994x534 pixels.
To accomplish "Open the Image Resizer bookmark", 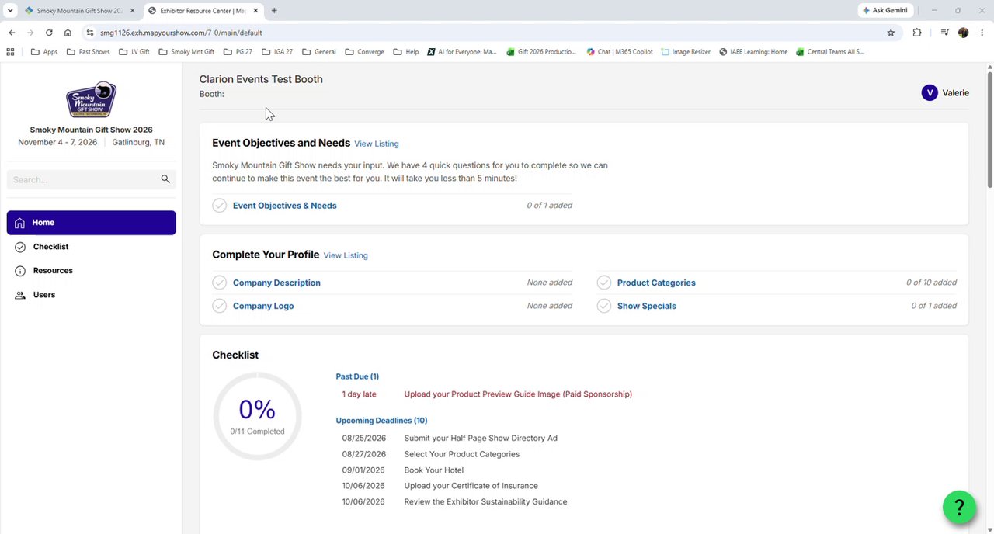I will pos(686,52).
